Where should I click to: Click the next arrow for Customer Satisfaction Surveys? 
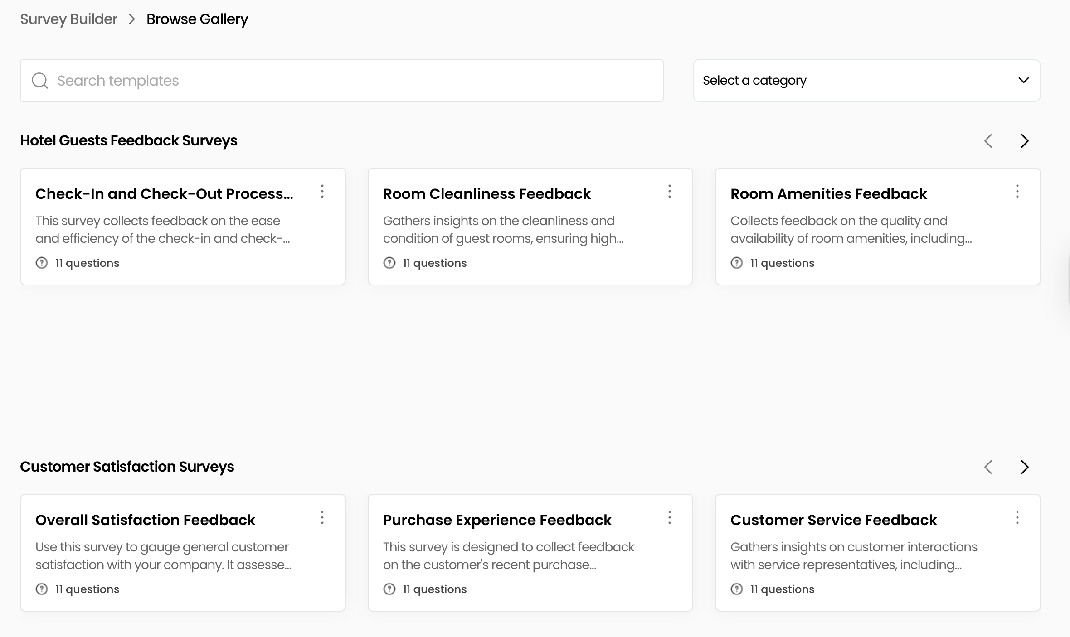coord(1024,467)
